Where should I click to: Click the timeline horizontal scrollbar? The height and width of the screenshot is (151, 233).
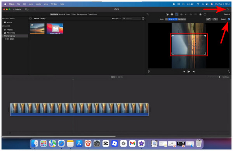pos(59,137)
